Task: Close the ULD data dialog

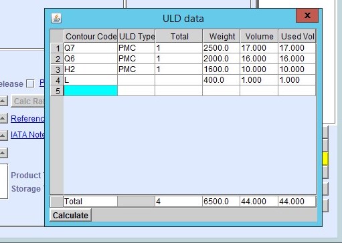Action: pyautogui.click(x=307, y=15)
